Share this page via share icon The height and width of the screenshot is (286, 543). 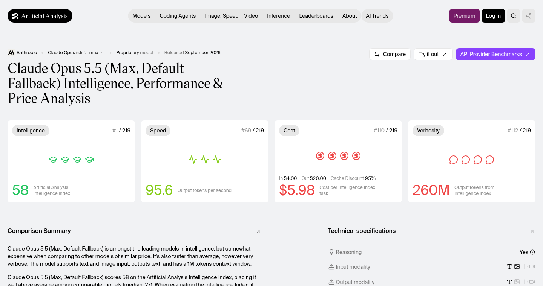tap(529, 16)
